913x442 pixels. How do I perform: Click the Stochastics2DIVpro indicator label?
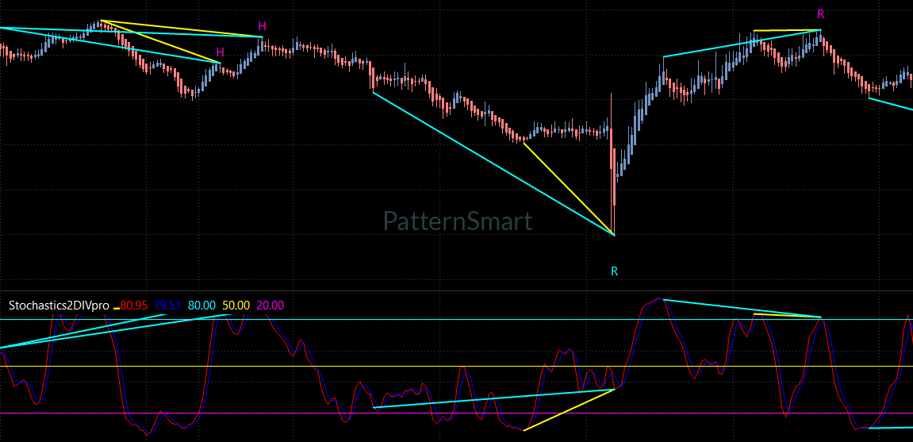[x=59, y=306]
